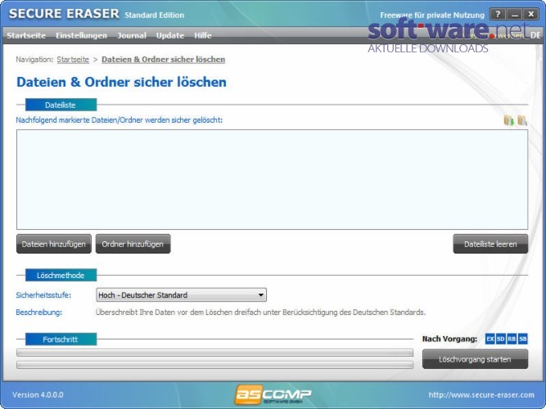The height and width of the screenshot is (409, 546).
Task: Open the Startseite menu
Action: click(x=26, y=35)
